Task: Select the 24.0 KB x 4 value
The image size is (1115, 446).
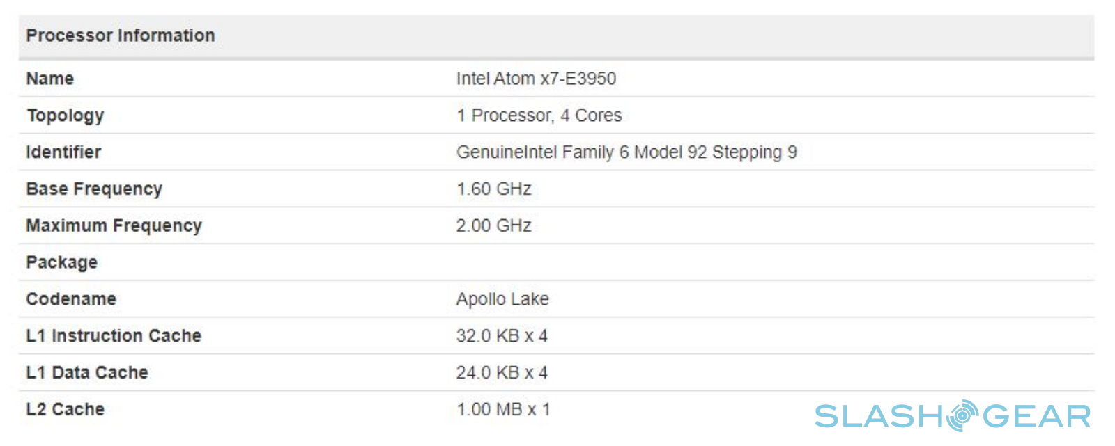Action: 502,373
